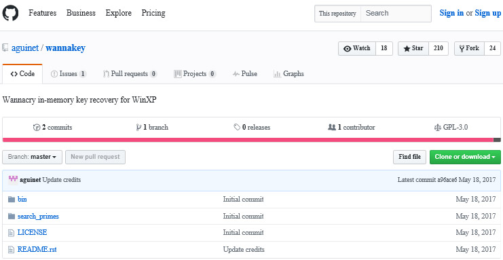Expand the Branch: master dropdown
This screenshot has width=503, height=260.
coord(32,157)
